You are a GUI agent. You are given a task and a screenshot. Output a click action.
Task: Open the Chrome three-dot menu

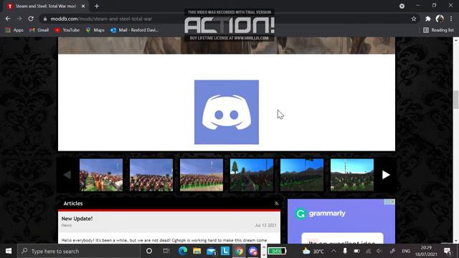451,19
